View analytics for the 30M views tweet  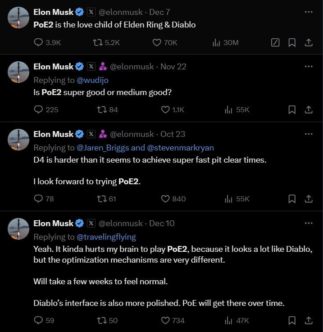point(216,42)
